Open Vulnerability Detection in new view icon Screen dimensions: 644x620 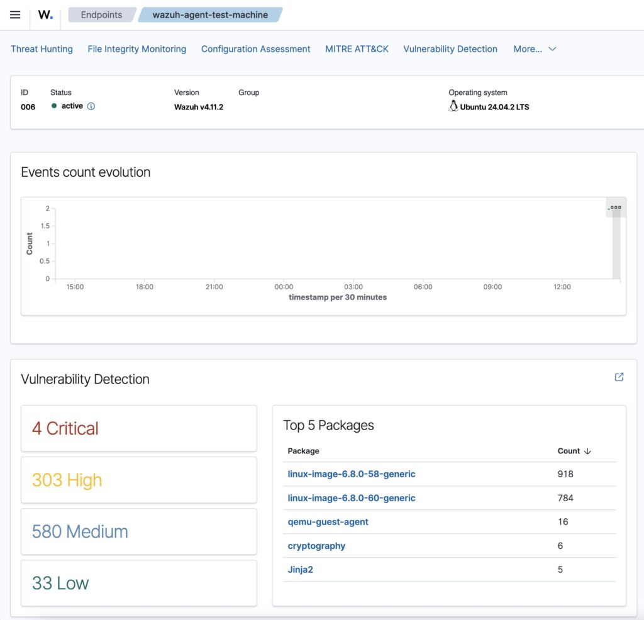pos(619,377)
